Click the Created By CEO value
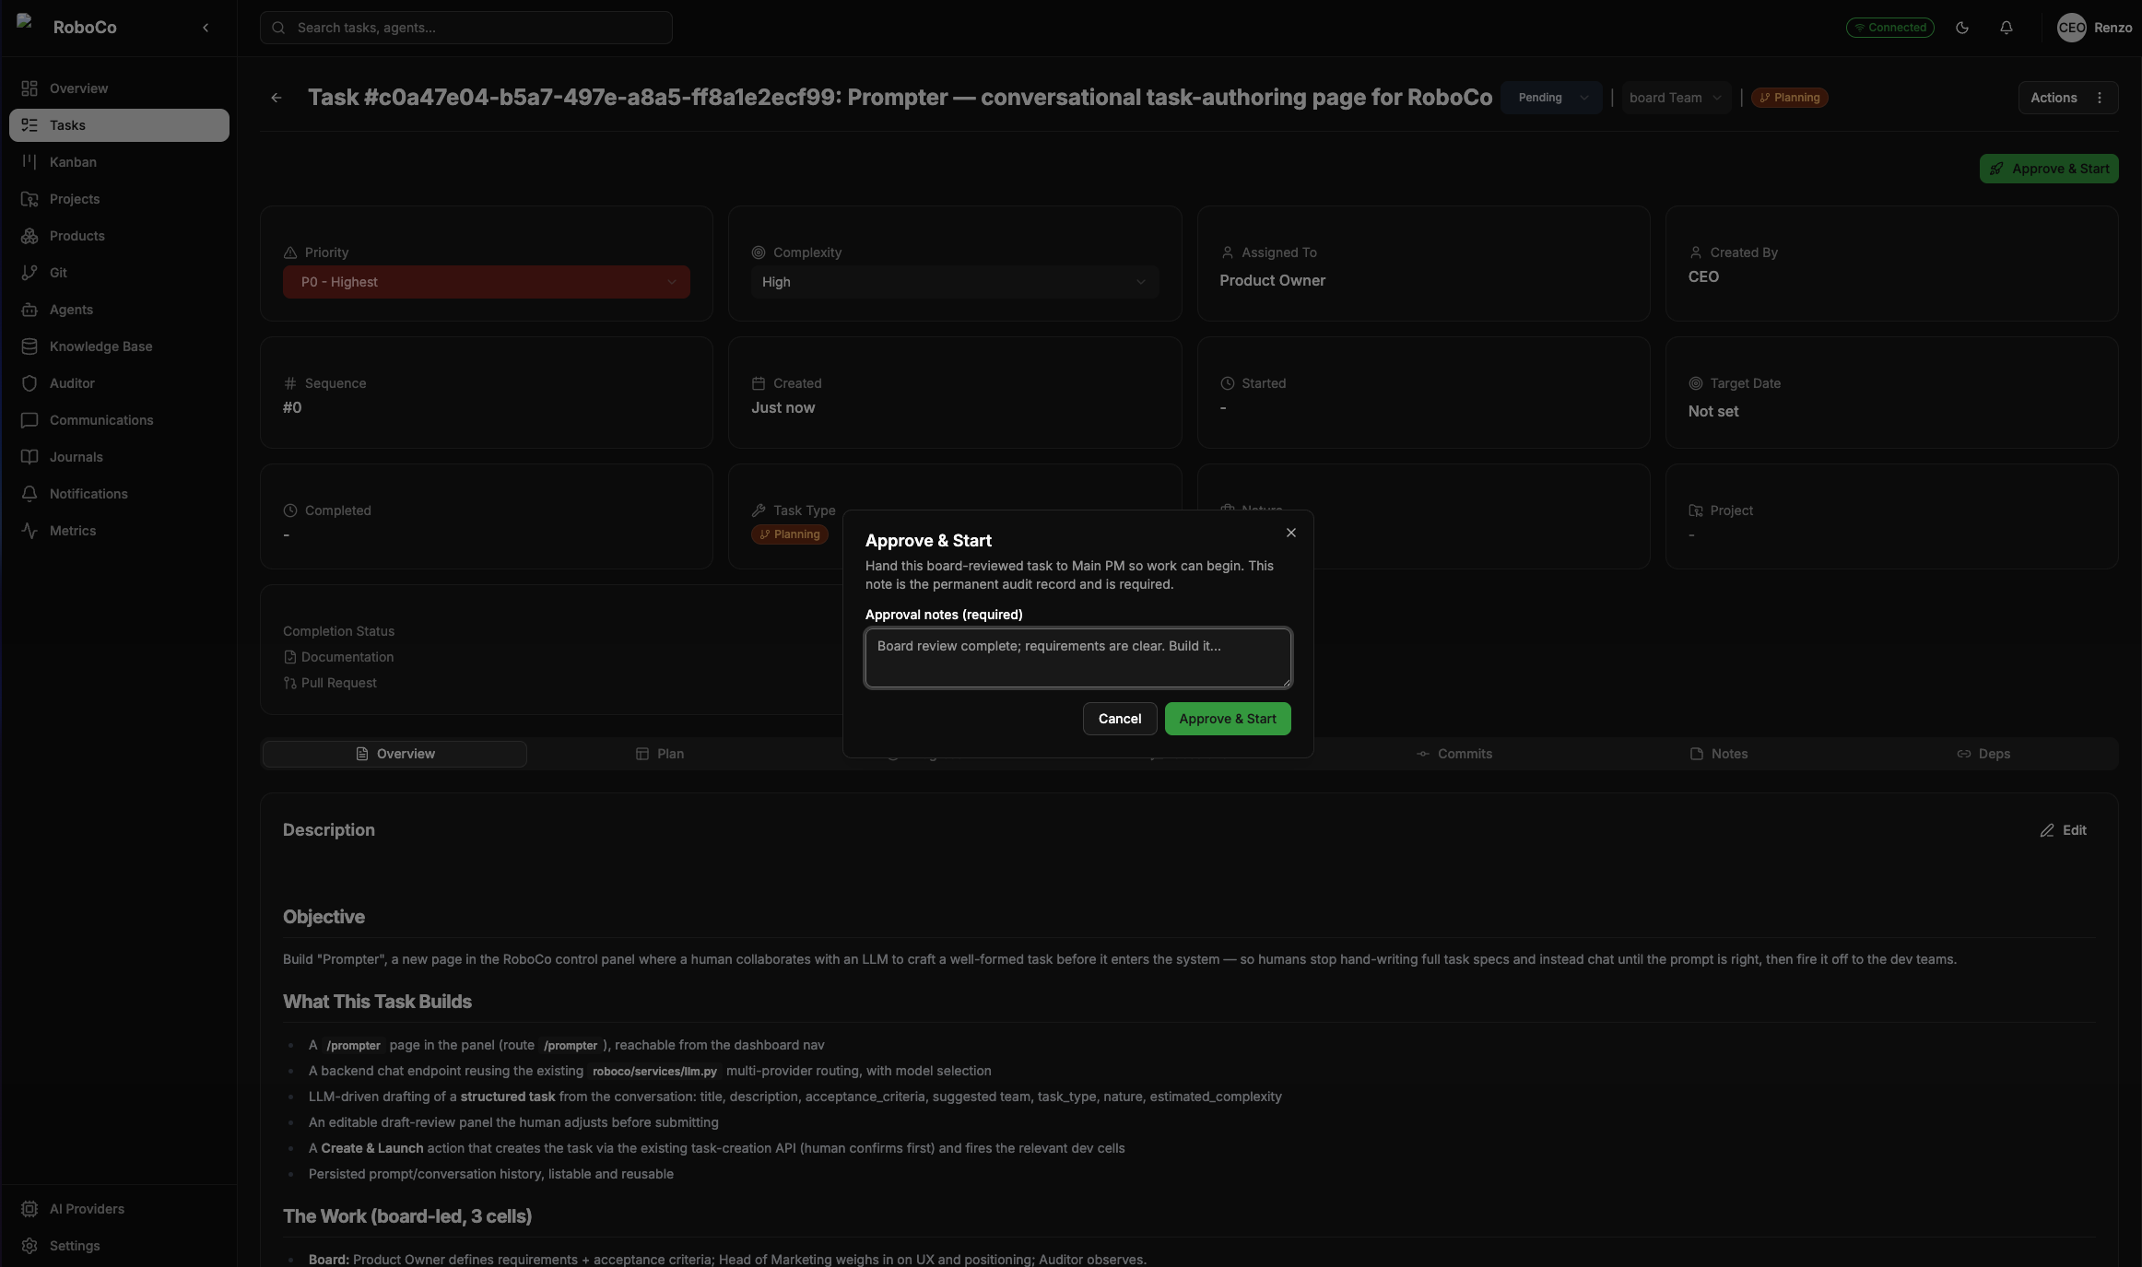The height and width of the screenshot is (1267, 2142). click(1703, 276)
